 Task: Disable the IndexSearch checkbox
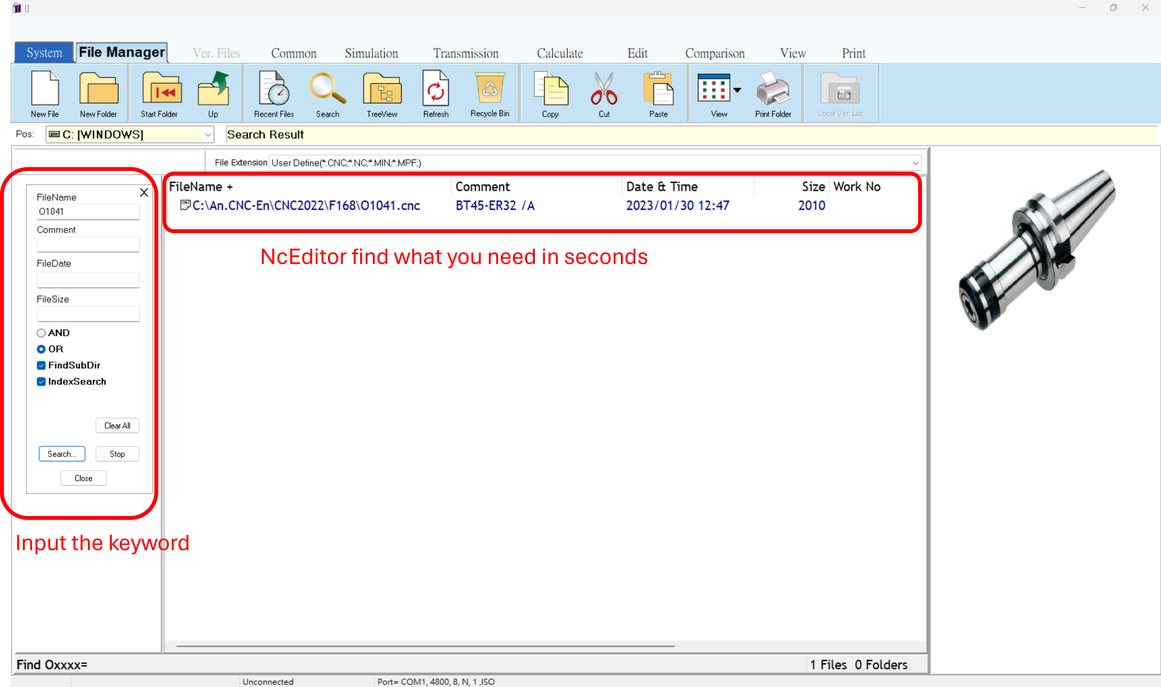coord(41,381)
